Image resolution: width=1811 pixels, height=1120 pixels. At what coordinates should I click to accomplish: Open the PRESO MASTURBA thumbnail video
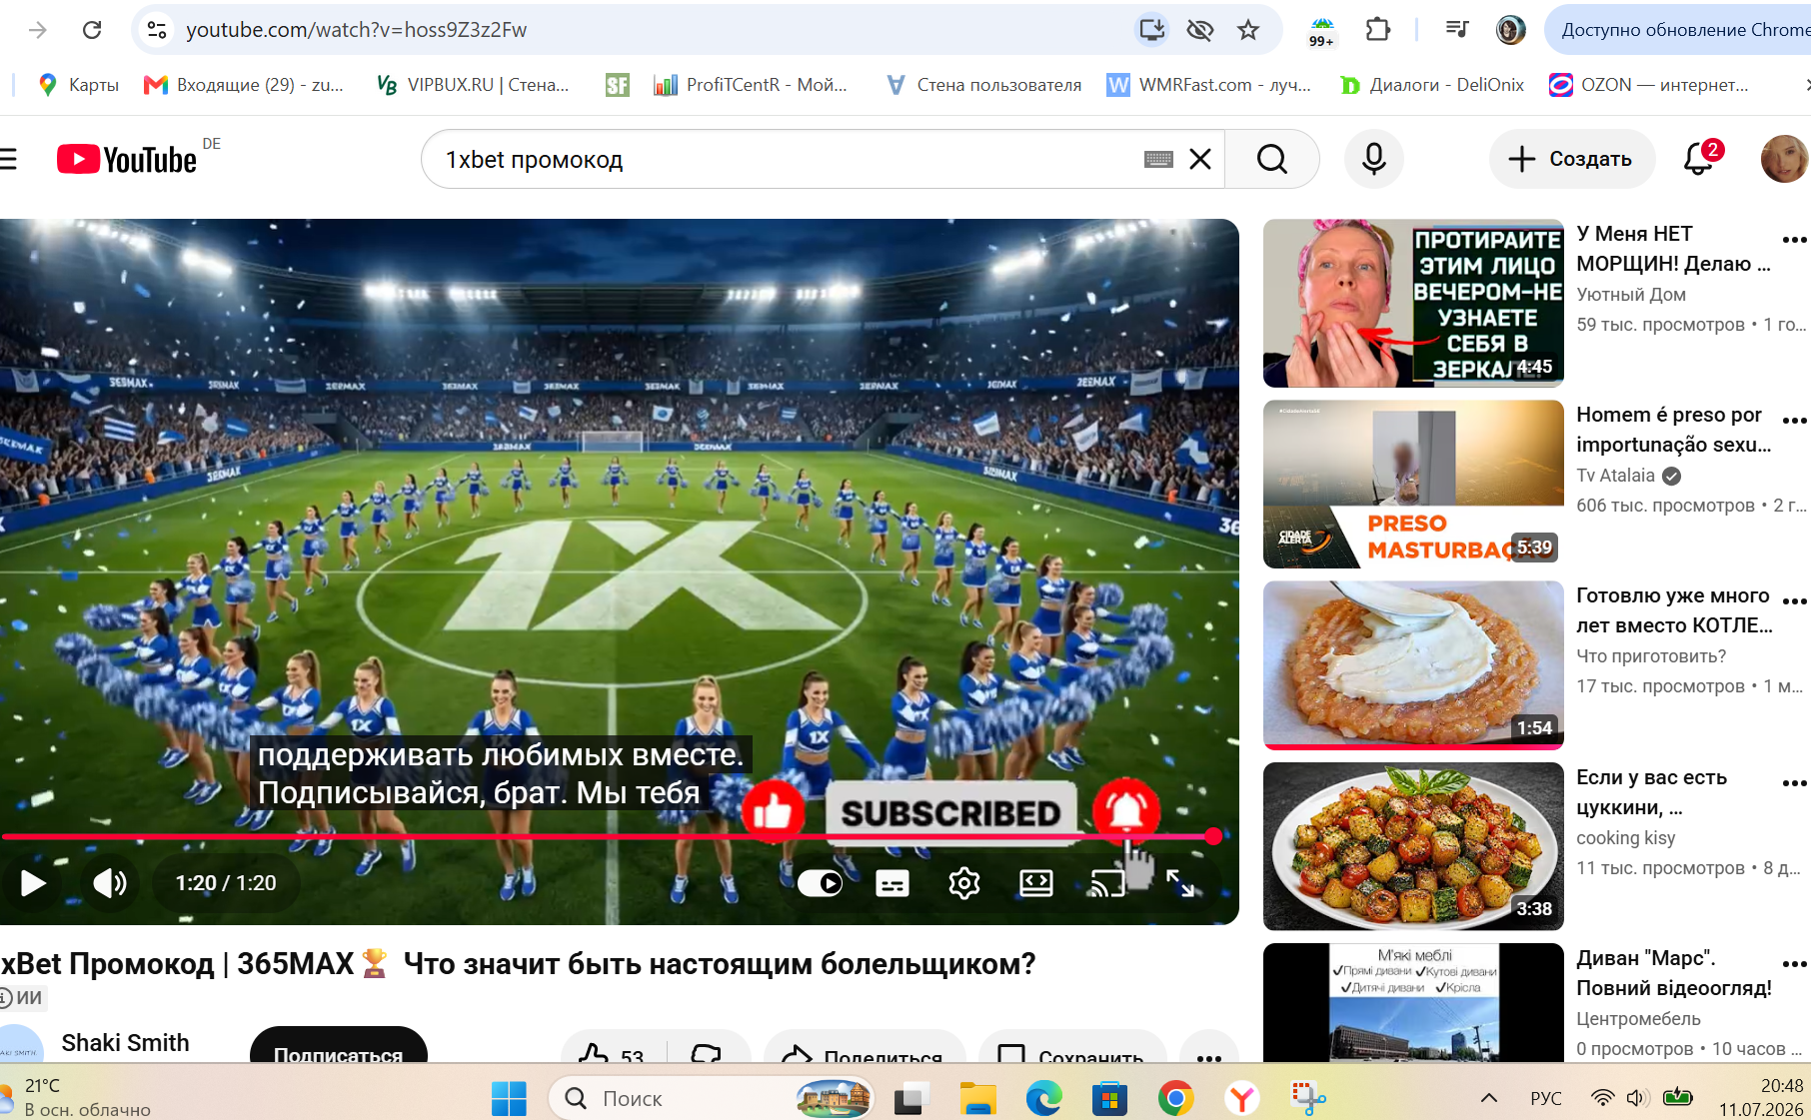[1413, 484]
